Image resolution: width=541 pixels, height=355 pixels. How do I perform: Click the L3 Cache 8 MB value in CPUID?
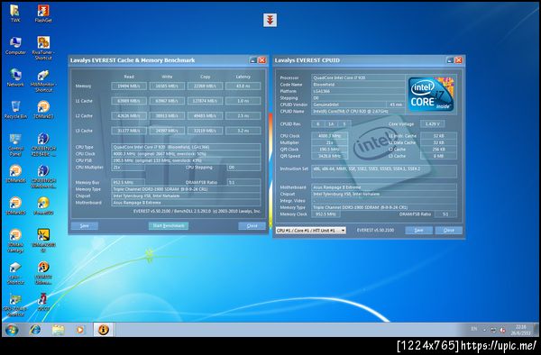point(438,156)
